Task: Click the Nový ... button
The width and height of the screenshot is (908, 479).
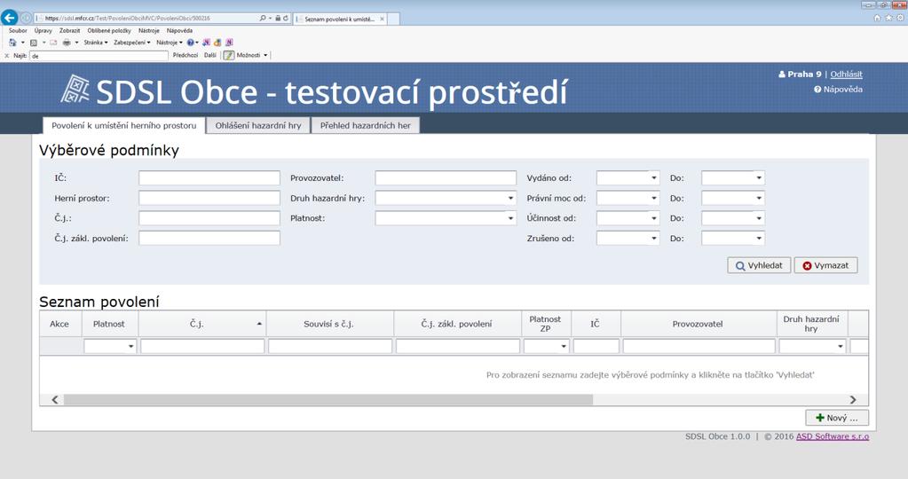Action: click(837, 418)
